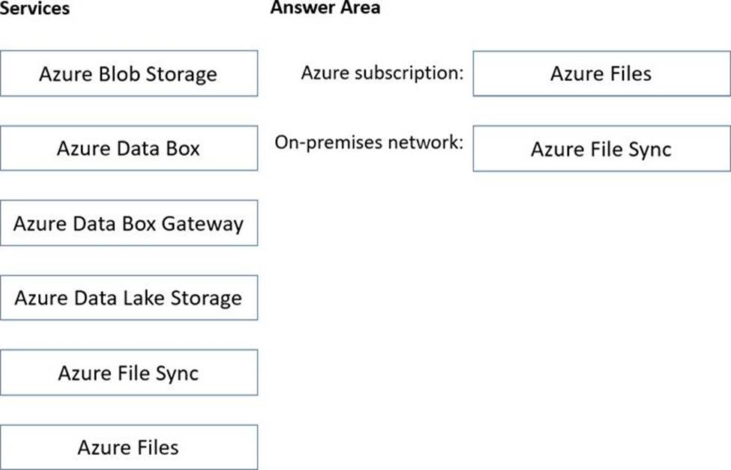
Task: Select Azure File Sync in Services list
Action: (x=128, y=373)
